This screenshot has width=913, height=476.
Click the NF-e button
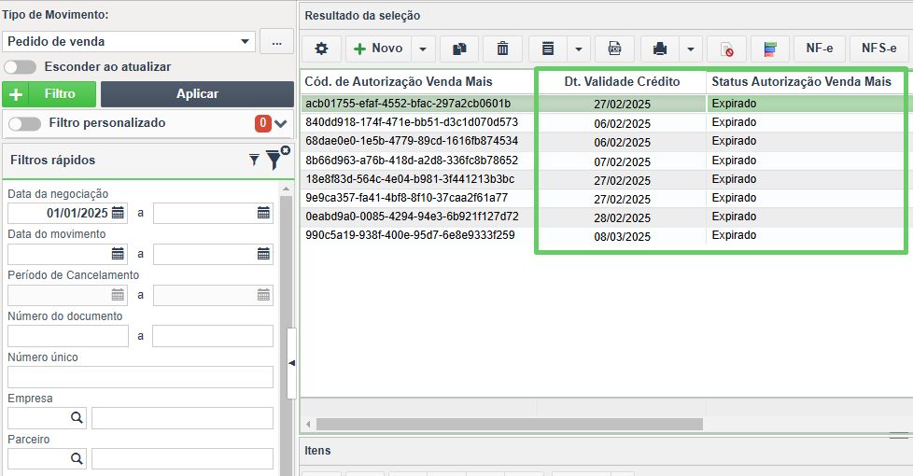(x=820, y=49)
